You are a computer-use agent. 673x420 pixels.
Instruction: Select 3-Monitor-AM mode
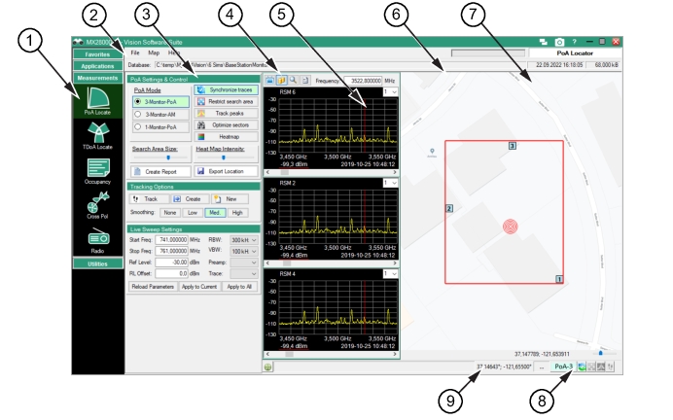(x=139, y=114)
